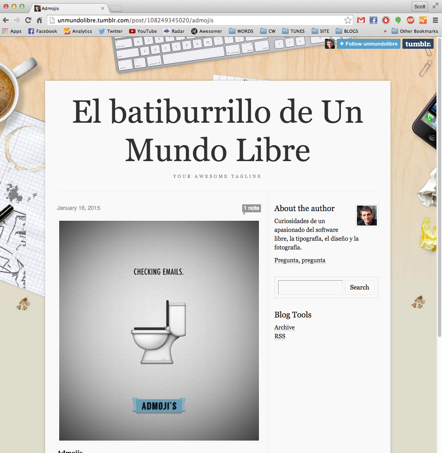Open the RSS link

(x=280, y=336)
